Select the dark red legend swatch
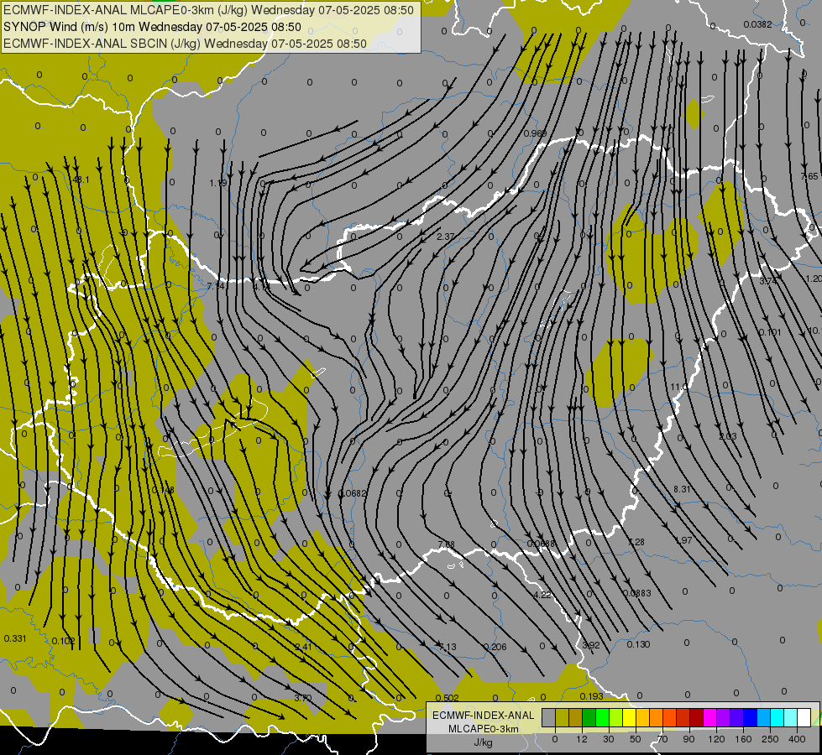Screen dimensions: 822x755 point(696,717)
